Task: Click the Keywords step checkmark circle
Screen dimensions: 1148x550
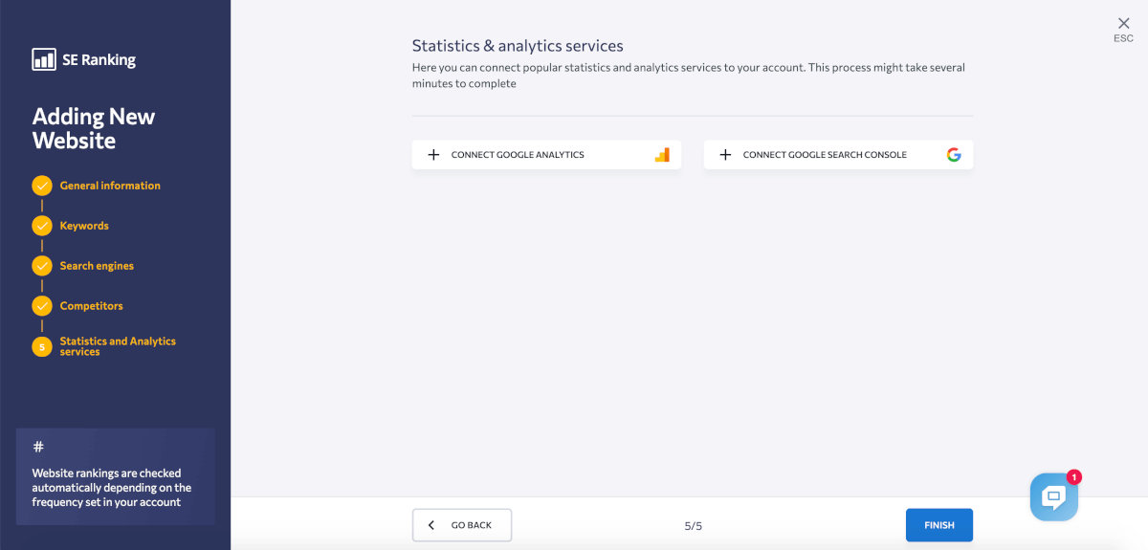Action: click(42, 226)
